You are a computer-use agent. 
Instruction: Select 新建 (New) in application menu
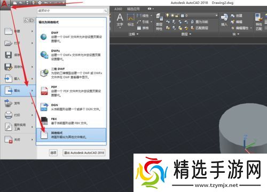[x=18, y=31]
